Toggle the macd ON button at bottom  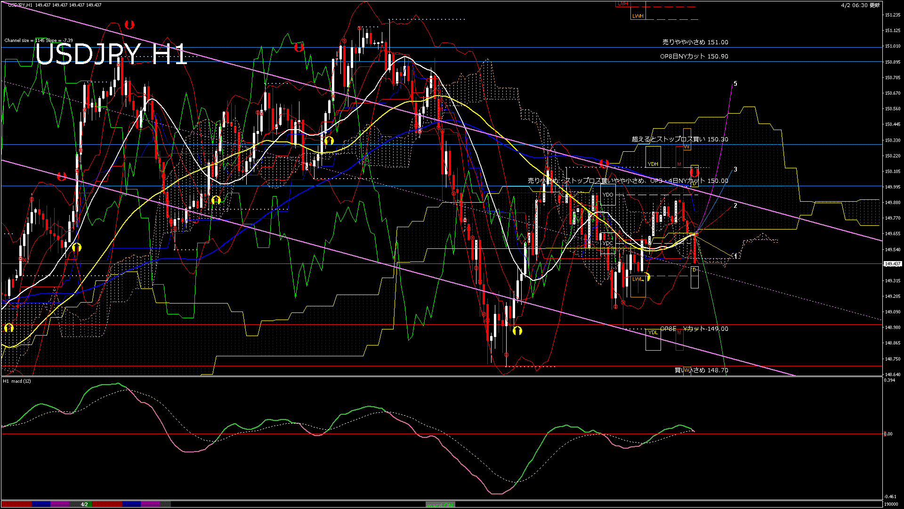pos(440,505)
